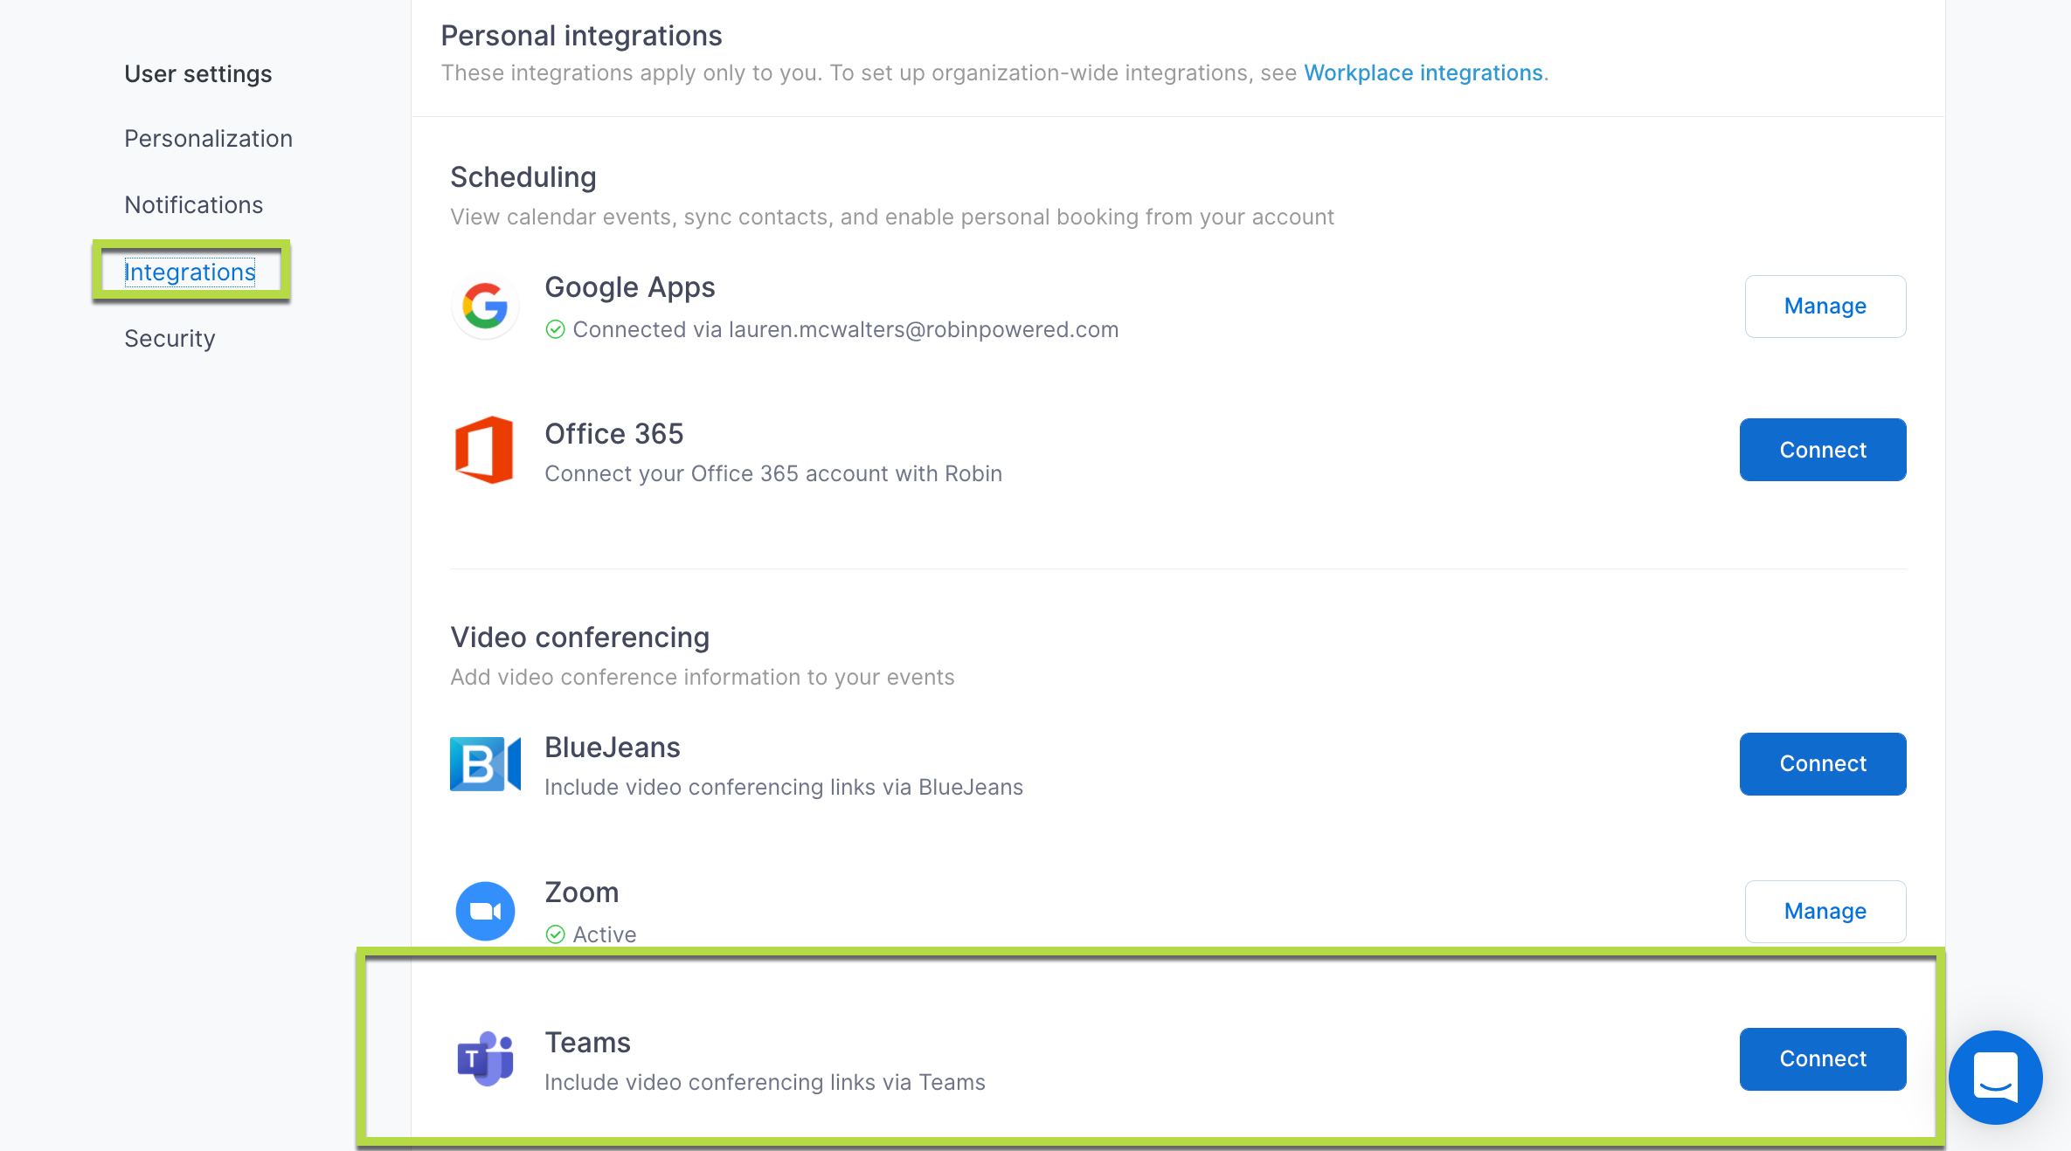Open User settings heading
The height and width of the screenshot is (1151, 2071).
[x=197, y=73]
